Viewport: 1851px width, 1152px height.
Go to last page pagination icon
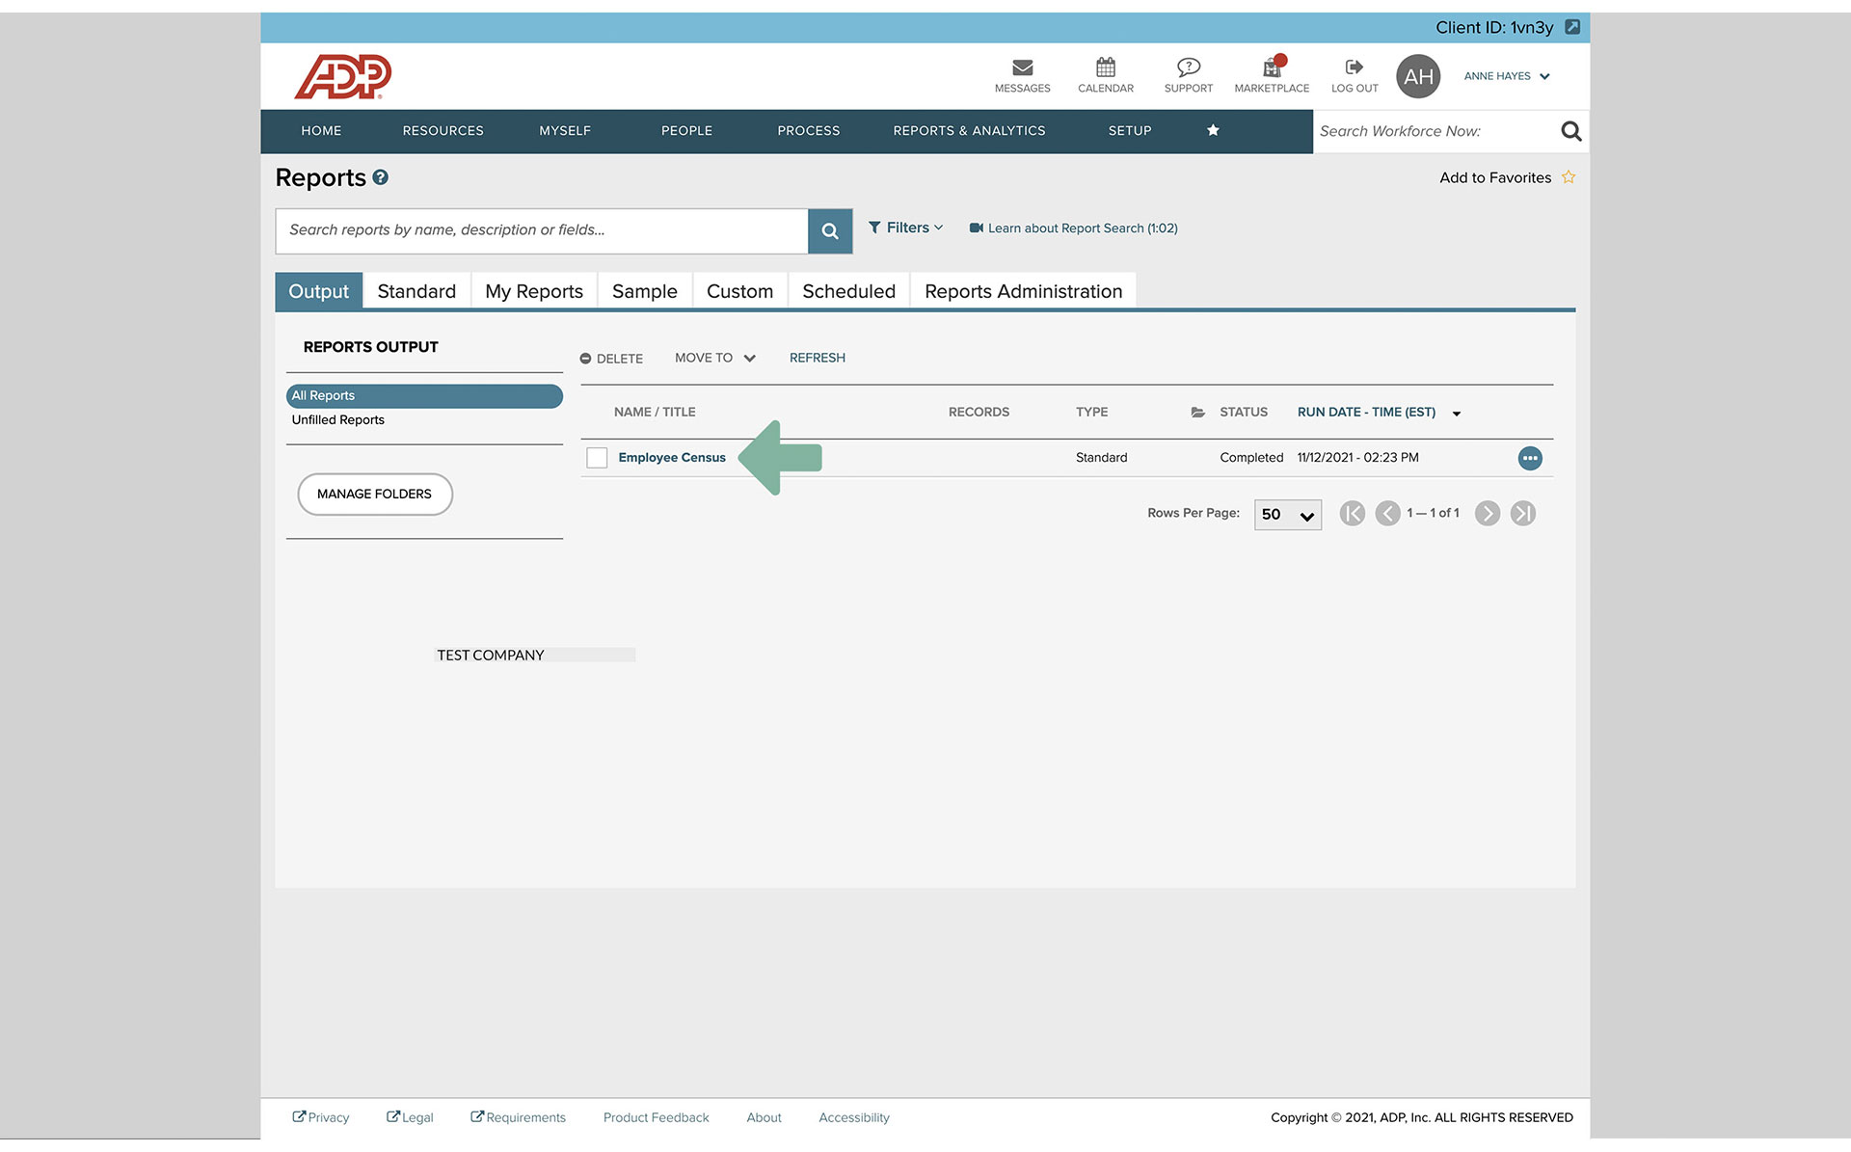(1523, 514)
